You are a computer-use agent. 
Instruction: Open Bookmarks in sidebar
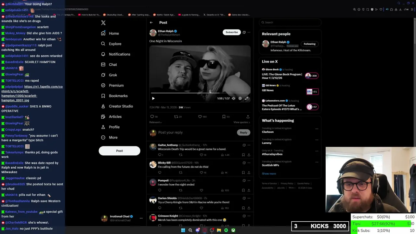coord(114,96)
